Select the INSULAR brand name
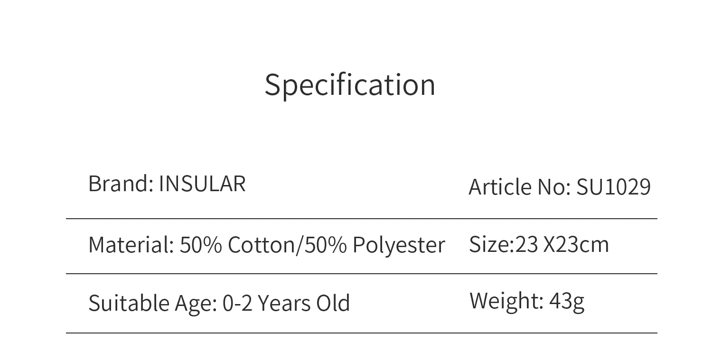The height and width of the screenshot is (361, 712). (x=202, y=184)
